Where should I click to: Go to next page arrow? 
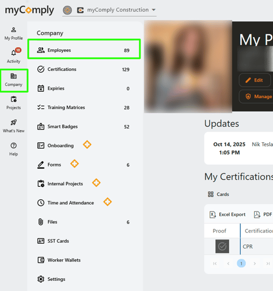(x=255, y=264)
